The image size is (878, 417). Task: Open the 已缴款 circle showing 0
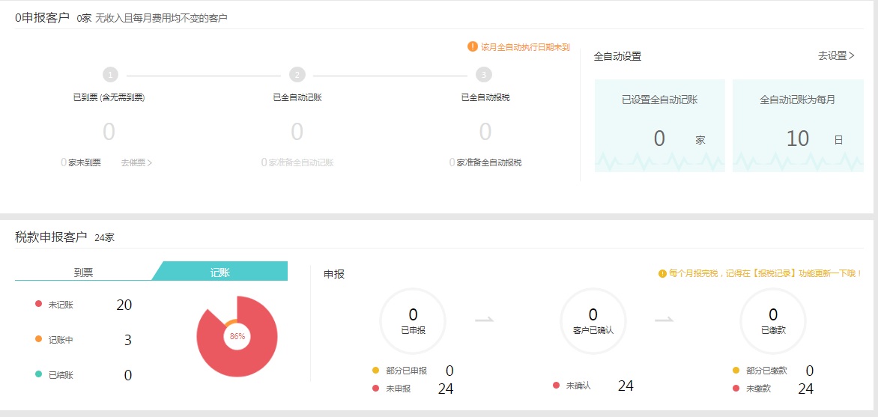(773, 320)
